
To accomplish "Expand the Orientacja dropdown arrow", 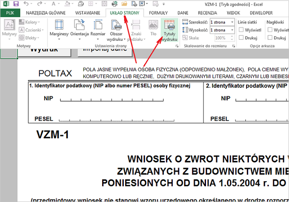I will coord(79,39).
